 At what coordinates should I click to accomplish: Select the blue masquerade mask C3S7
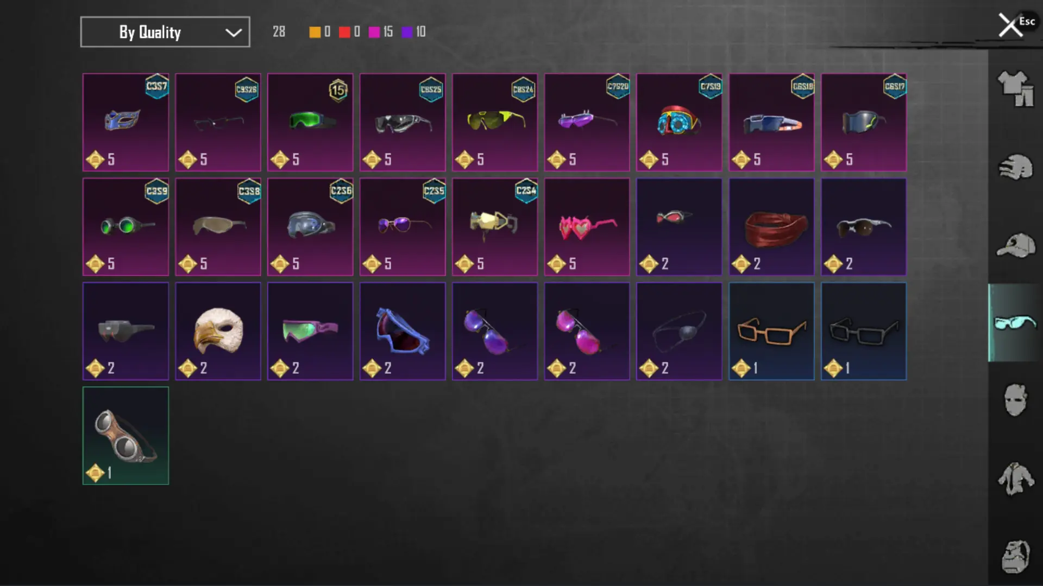point(125,122)
